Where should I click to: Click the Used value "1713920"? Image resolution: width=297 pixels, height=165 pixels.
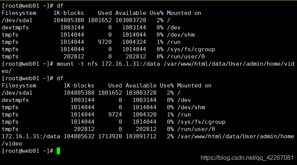[110, 136]
